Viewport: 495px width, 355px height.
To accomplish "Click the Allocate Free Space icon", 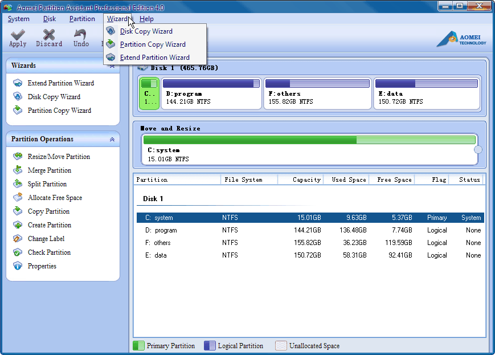I will 18,198.
